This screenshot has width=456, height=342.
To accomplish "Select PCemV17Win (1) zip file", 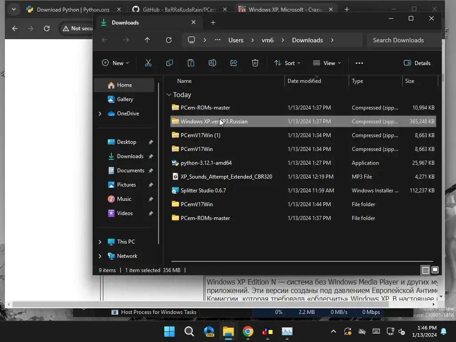I will pyautogui.click(x=303, y=135).
